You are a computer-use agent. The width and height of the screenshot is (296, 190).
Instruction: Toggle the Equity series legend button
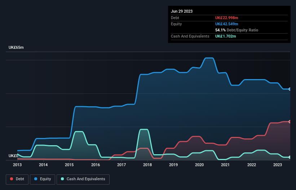[43, 179]
